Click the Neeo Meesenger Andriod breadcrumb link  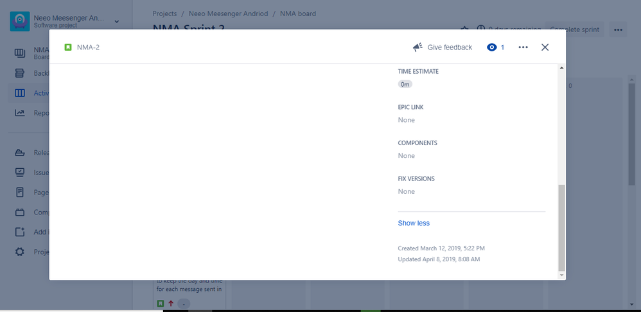click(229, 13)
